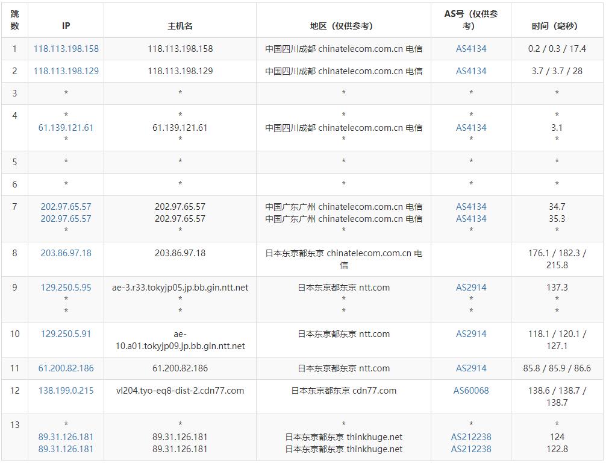Select the plain 118.113.198.129 hostname cell
606x463 pixels.
(180, 71)
